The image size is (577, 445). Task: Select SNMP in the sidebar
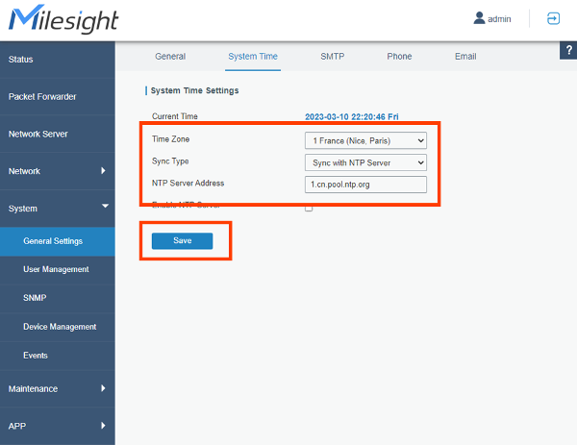(x=35, y=298)
